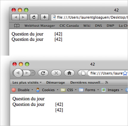Click the page identity icon in Firefox
The image size is (128, 126).
(83, 73)
